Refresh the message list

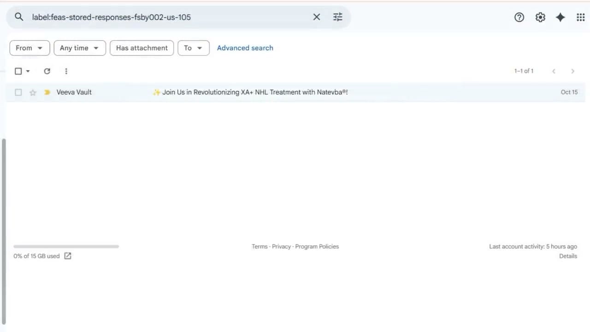(x=47, y=71)
